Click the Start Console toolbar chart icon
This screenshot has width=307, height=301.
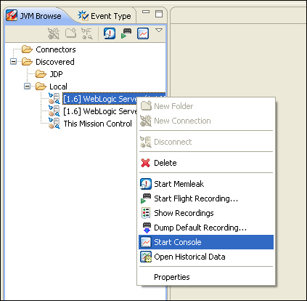pos(143,33)
